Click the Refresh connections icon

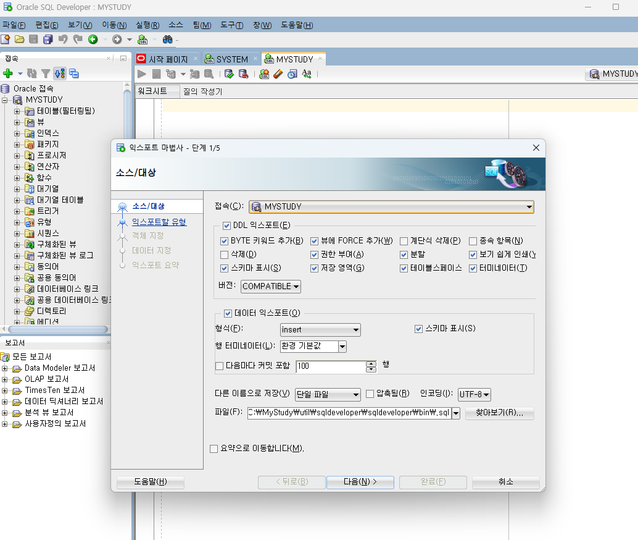31,74
